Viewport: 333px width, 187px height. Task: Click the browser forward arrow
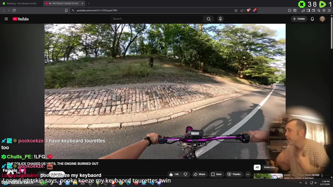pos(9,10)
